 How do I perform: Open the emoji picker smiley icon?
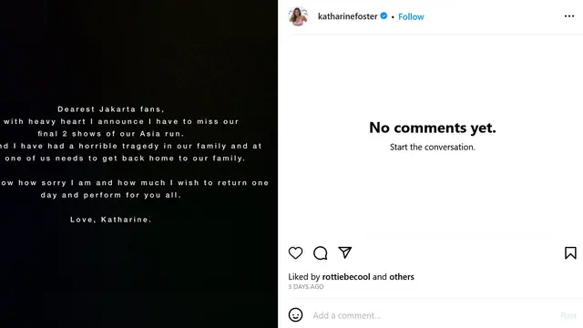tap(295, 315)
